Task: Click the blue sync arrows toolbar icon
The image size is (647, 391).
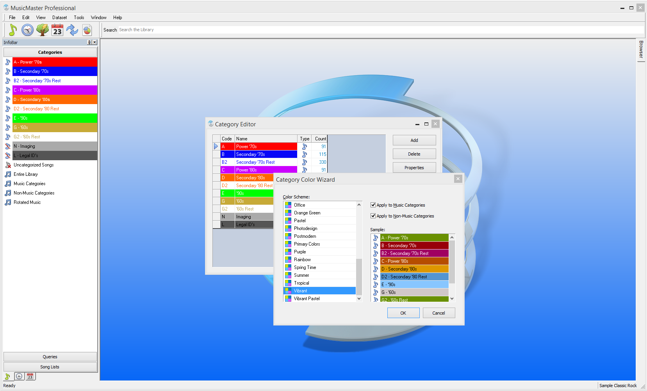Action: (72, 30)
